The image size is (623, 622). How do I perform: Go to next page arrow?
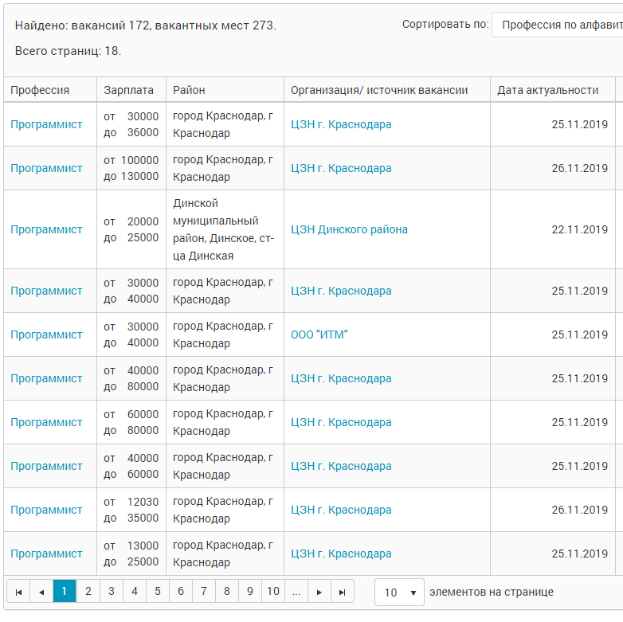click(x=319, y=592)
